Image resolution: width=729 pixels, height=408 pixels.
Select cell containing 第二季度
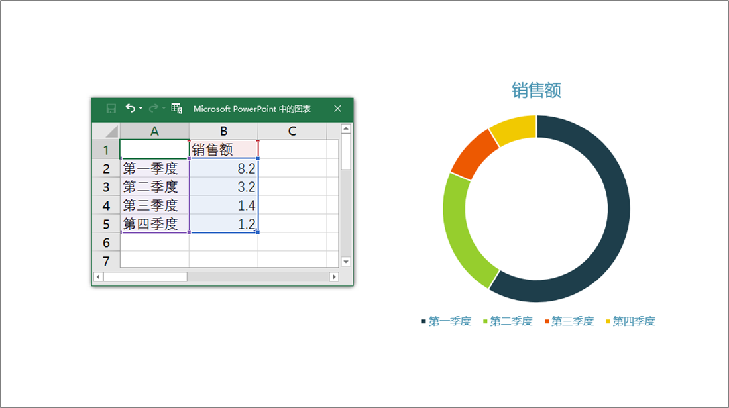click(154, 187)
